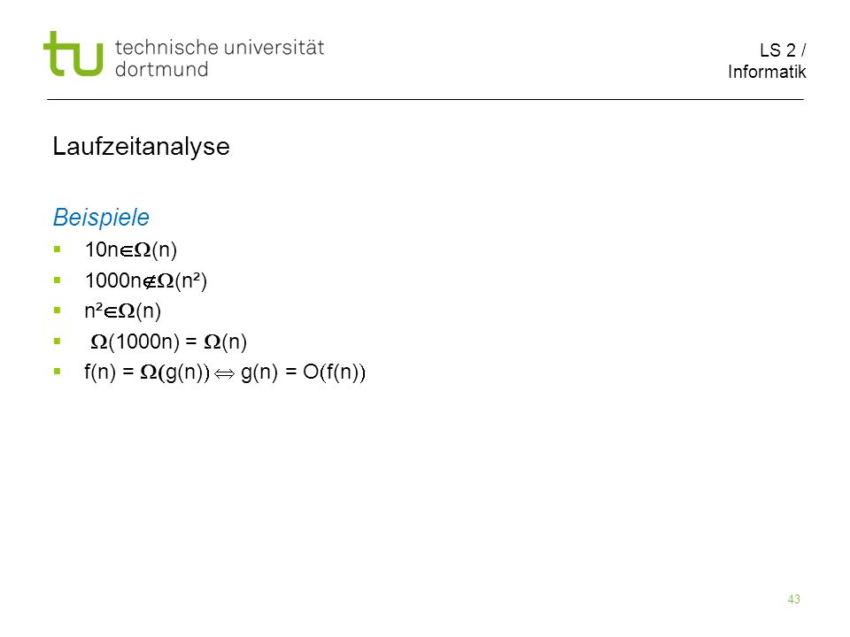The height and width of the screenshot is (637, 850).
Task: Click the Laufzeitanalyse slide title
Action: [x=142, y=147]
